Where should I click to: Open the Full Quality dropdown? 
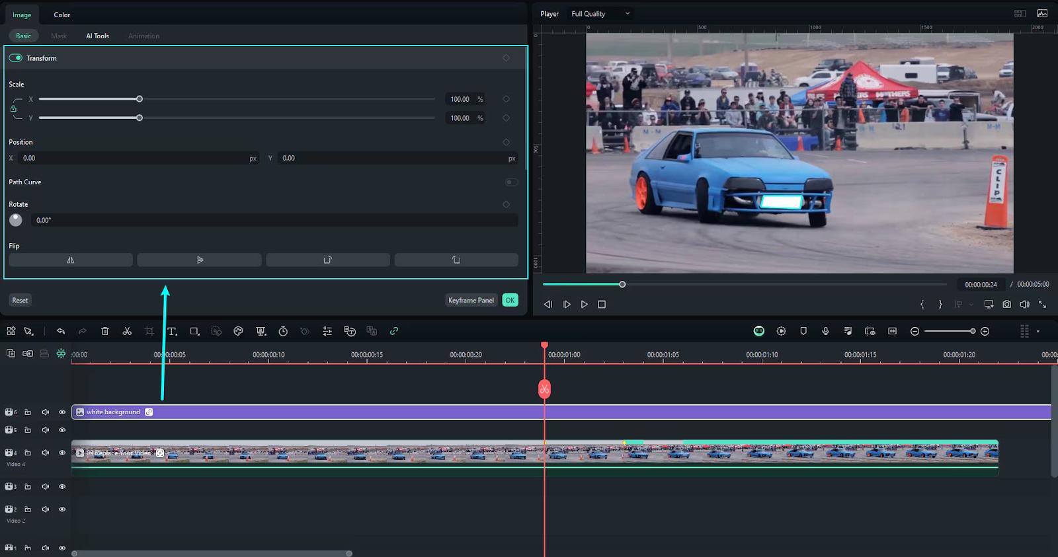[x=600, y=14]
